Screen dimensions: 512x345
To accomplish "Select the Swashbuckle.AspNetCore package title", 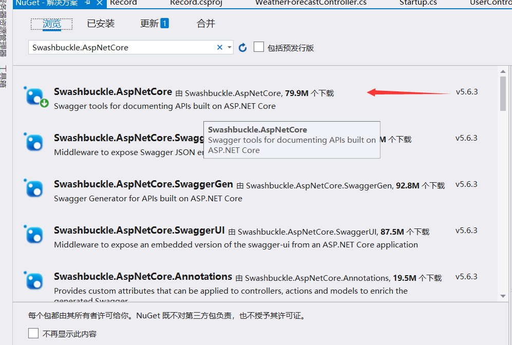I will tap(113, 92).
